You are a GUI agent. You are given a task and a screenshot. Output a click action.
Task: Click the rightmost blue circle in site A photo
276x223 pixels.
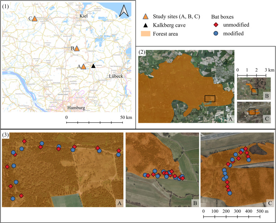118,155
